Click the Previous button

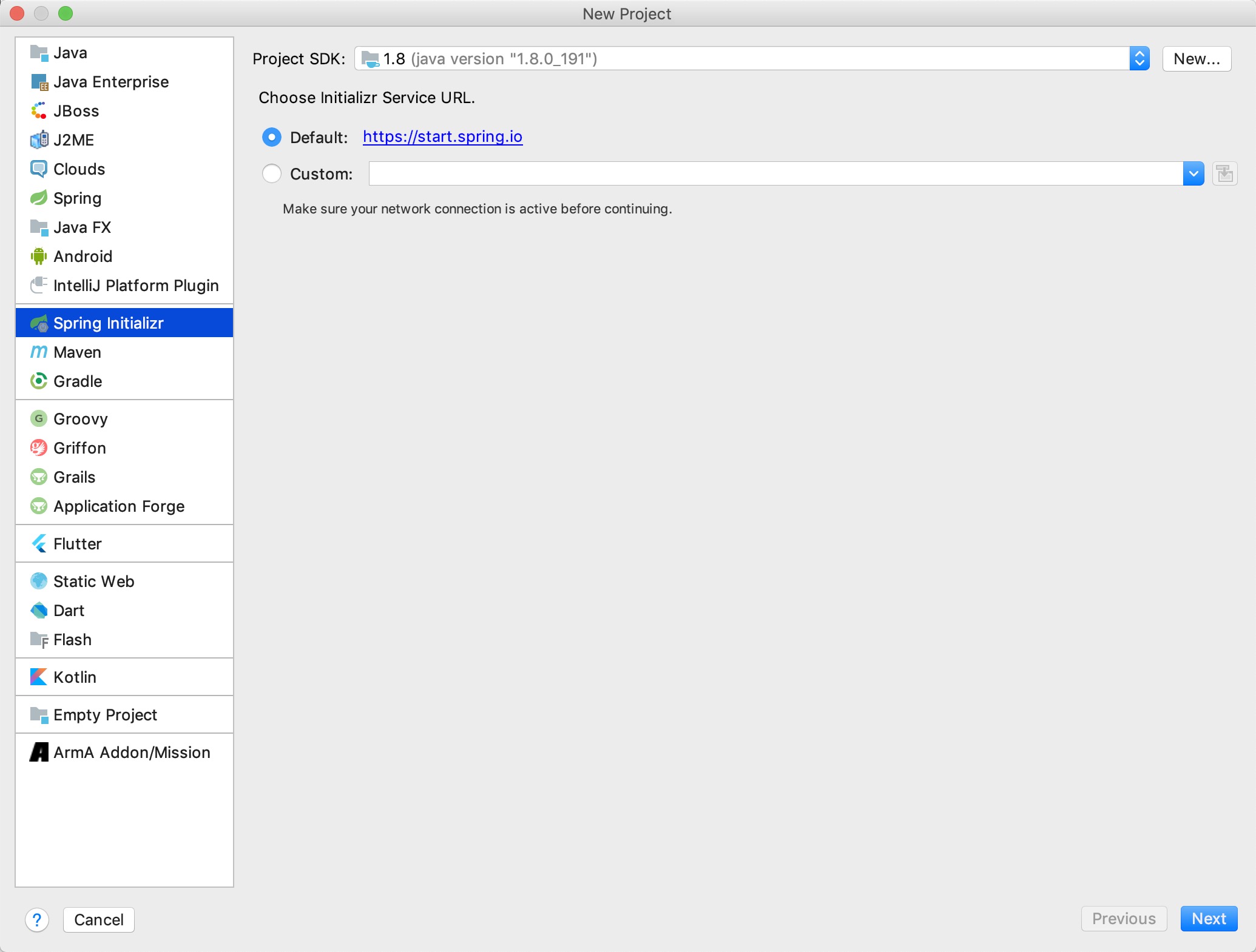point(1124,919)
